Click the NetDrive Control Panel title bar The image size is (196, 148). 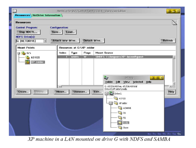[x=91, y=11]
